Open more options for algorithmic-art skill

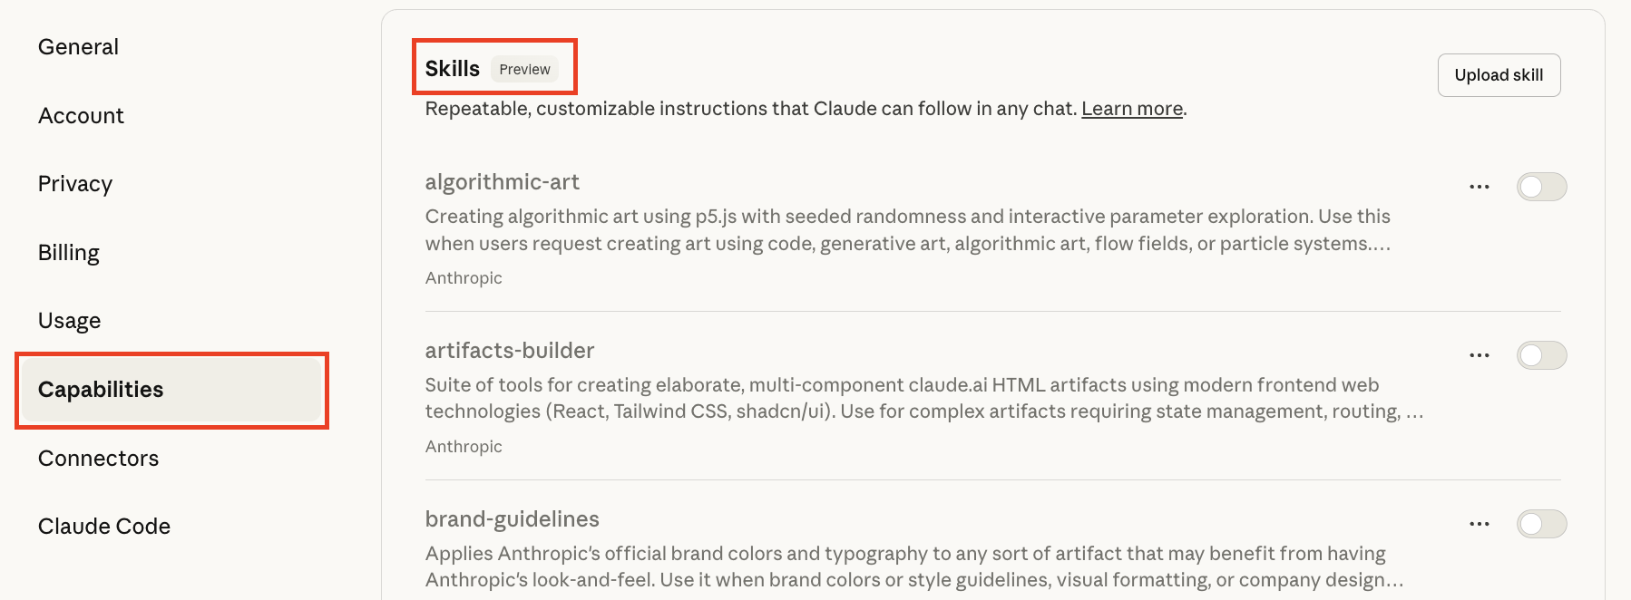[x=1479, y=187]
